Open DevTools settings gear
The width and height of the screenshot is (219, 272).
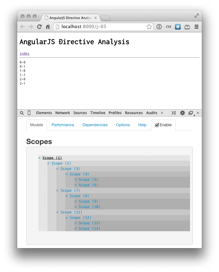[182, 113]
